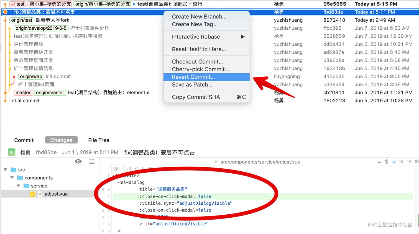Select commit 会员管理页面开发
Viewport: 419px width, 234px height.
coord(33,60)
